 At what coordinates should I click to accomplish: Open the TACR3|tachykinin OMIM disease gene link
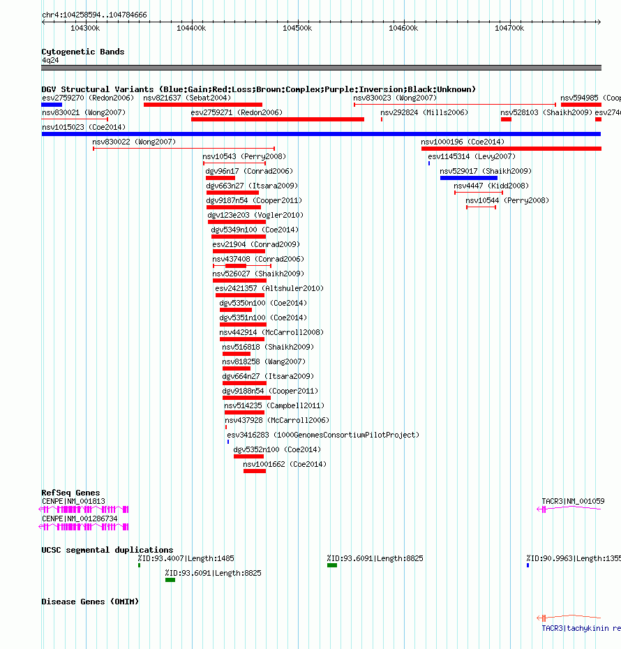(581, 628)
